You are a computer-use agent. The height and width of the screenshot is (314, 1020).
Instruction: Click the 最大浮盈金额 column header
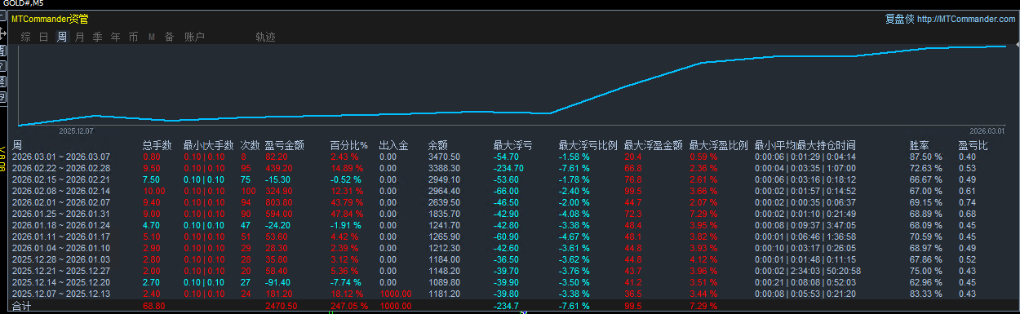tap(653, 145)
